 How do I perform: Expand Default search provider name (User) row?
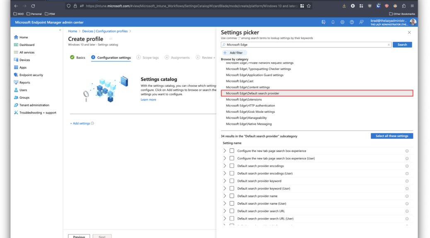coord(225,203)
